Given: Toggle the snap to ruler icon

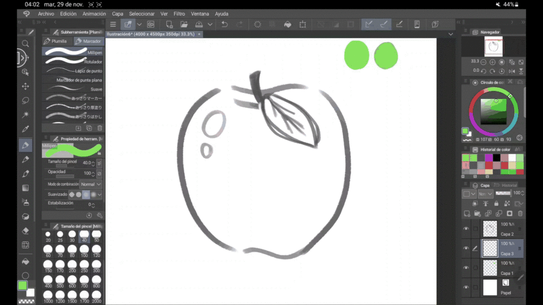Looking at the screenshot, I should pos(369,24).
